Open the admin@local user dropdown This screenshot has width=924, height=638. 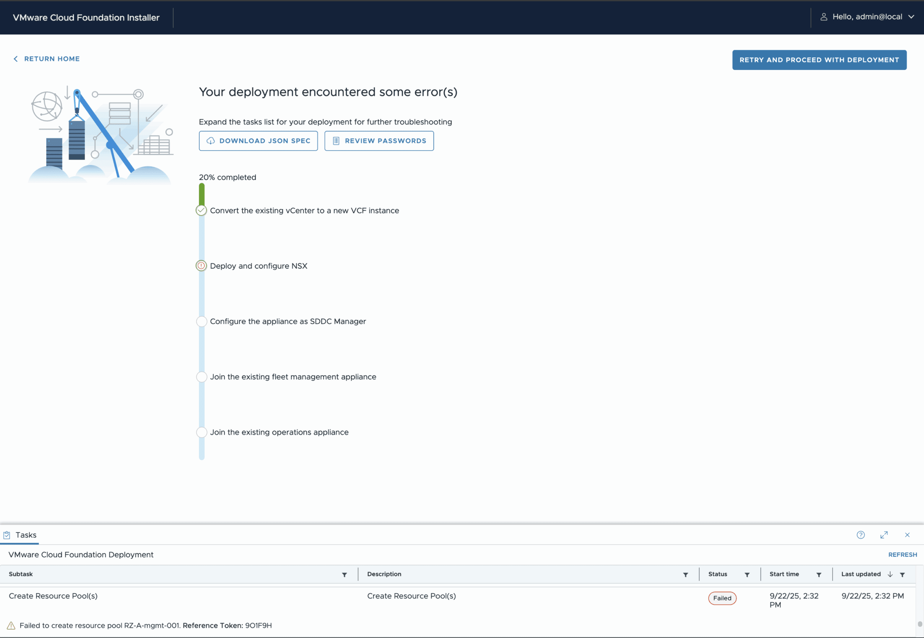(x=867, y=17)
